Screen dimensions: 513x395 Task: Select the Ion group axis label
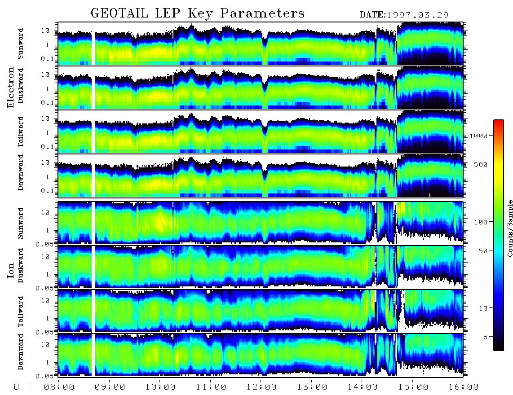[x=11, y=271]
